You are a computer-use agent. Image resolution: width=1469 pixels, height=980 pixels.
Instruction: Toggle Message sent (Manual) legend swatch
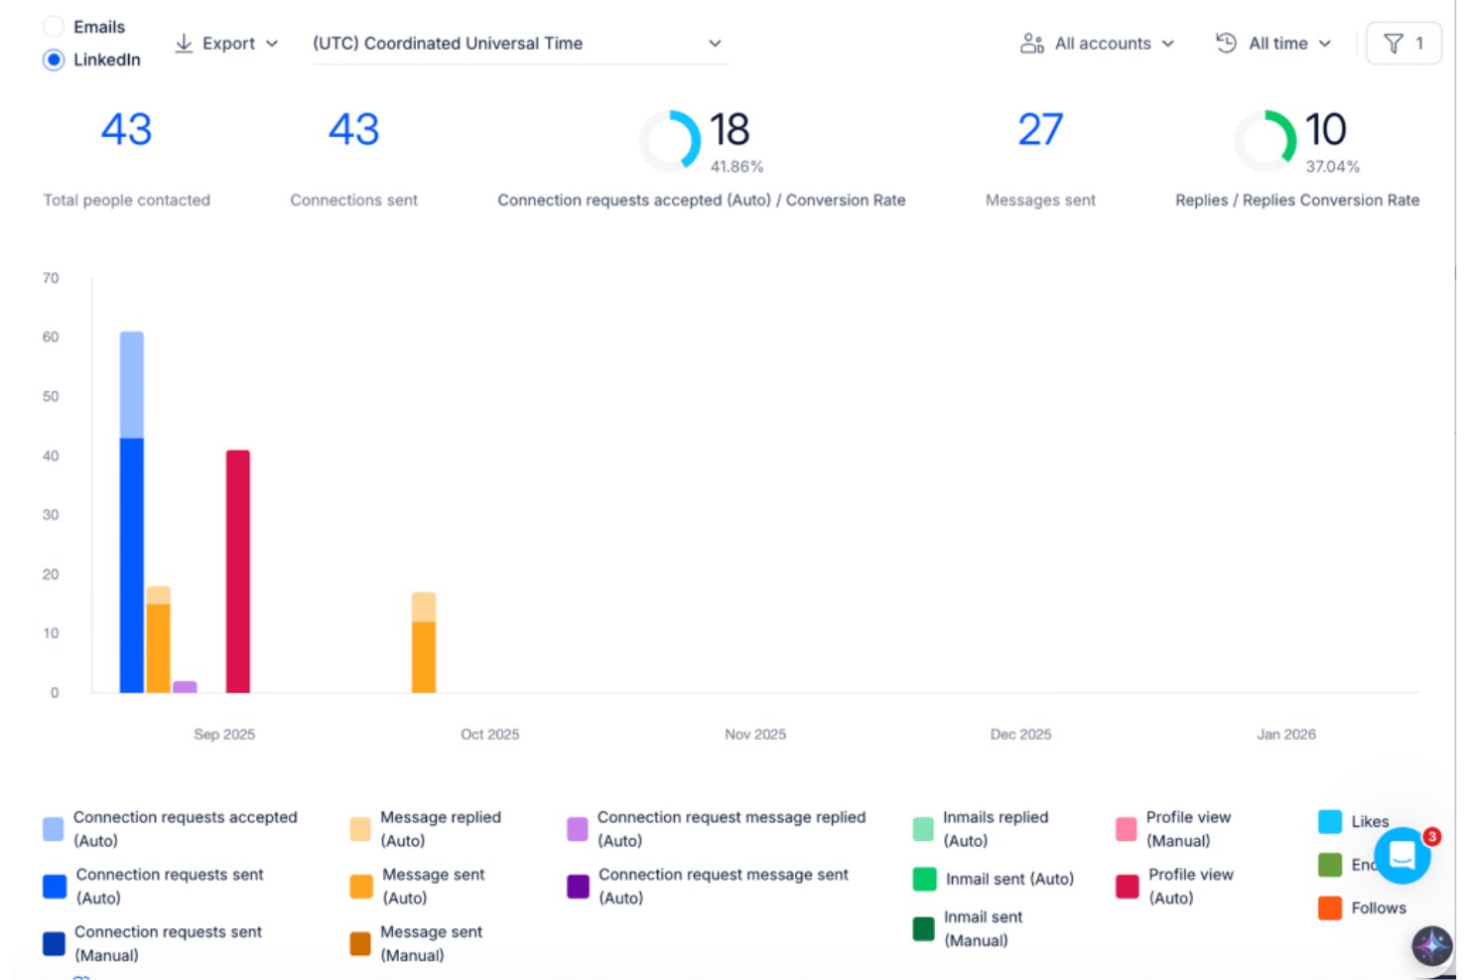360,943
